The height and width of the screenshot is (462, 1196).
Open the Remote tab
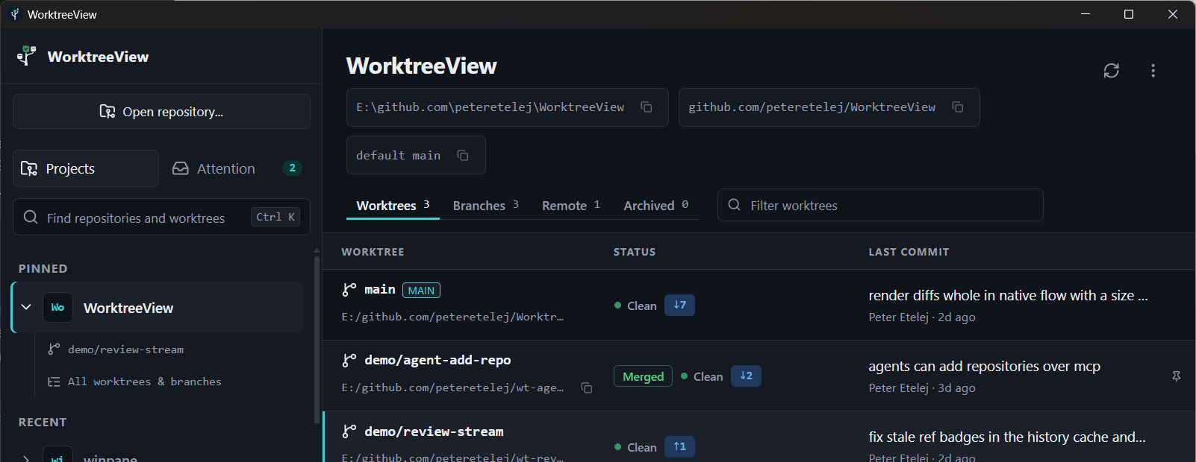coord(571,206)
